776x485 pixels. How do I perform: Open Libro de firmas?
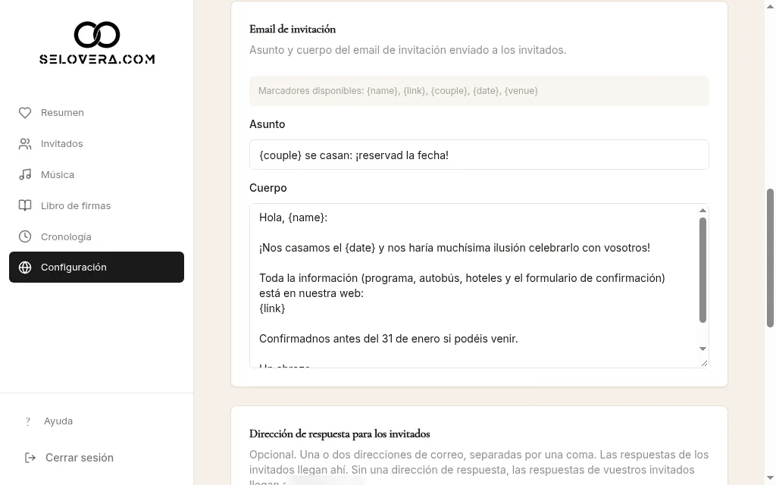click(x=96, y=206)
